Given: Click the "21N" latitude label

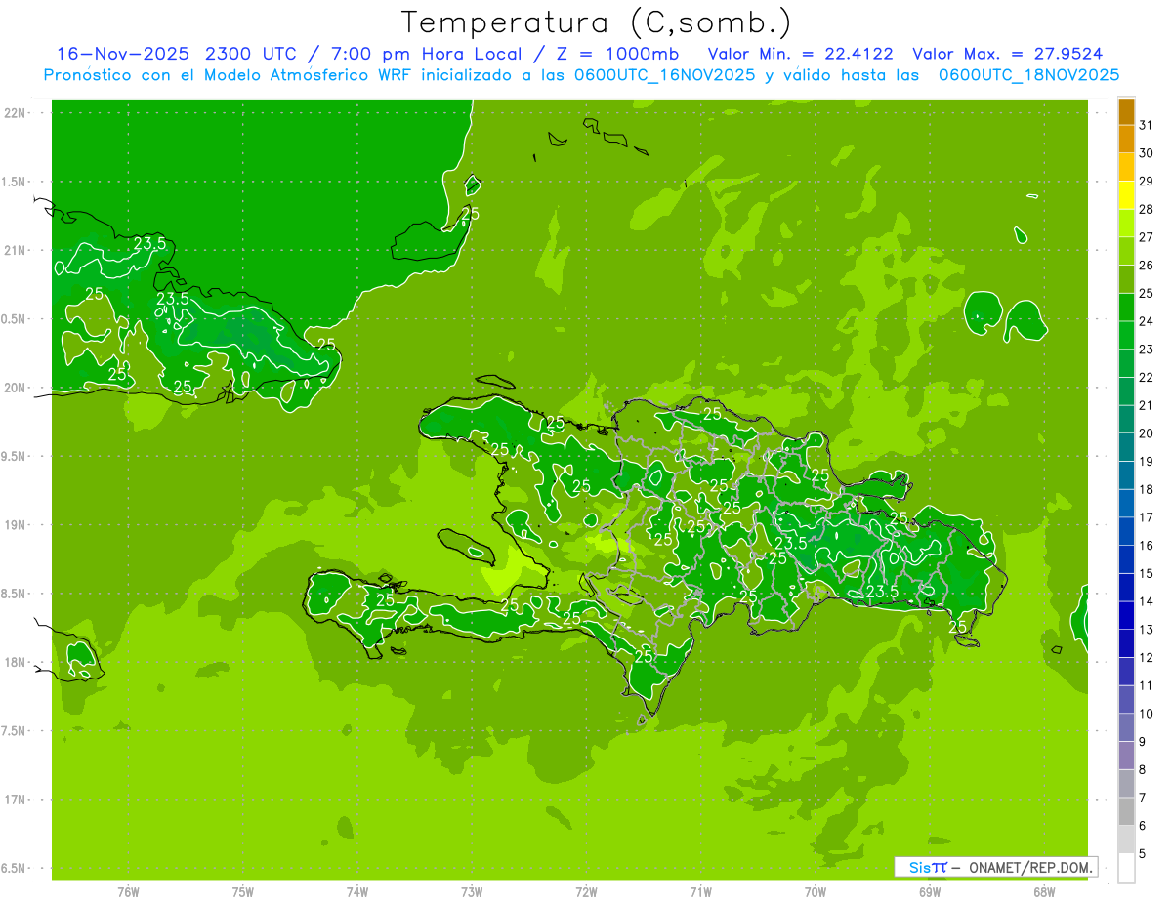Looking at the screenshot, I should point(14,251).
